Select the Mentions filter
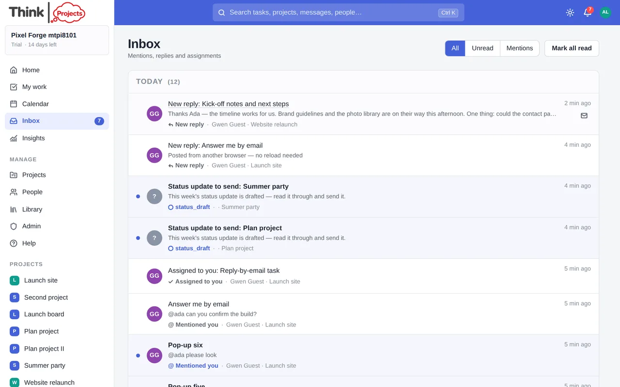620x387 pixels. coord(519,48)
